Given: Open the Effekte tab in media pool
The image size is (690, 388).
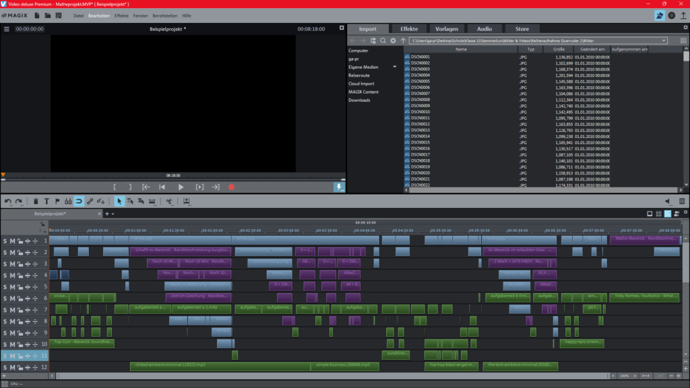Looking at the screenshot, I should tap(409, 29).
